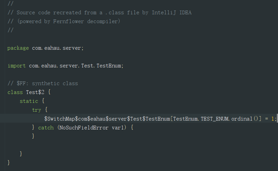Click the 'IntelliJ IDEA' text in comment
This screenshot has height=171, width=278.
172,13
